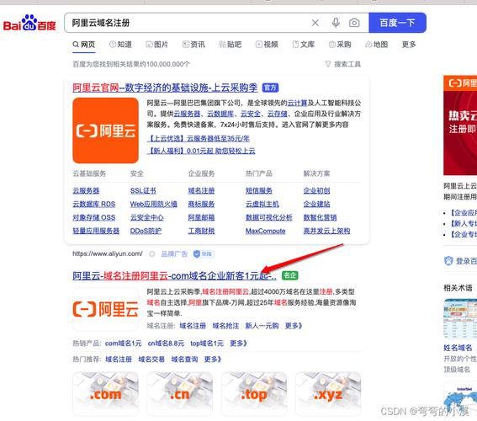Click the .xyz domain thumbnail
The image size is (477, 421).
point(328,393)
